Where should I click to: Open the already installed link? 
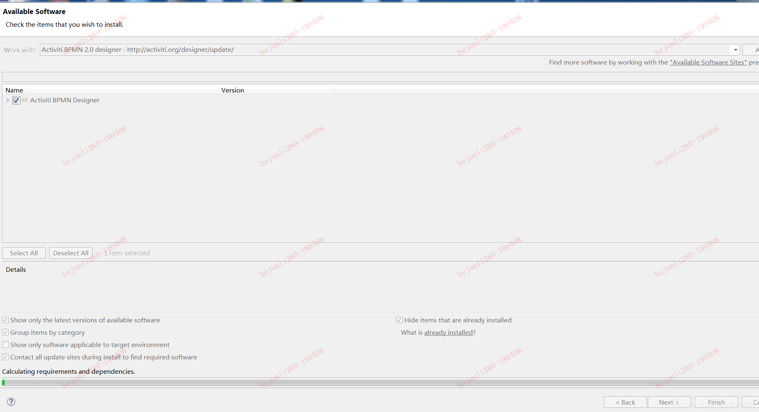(x=449, y=332)
